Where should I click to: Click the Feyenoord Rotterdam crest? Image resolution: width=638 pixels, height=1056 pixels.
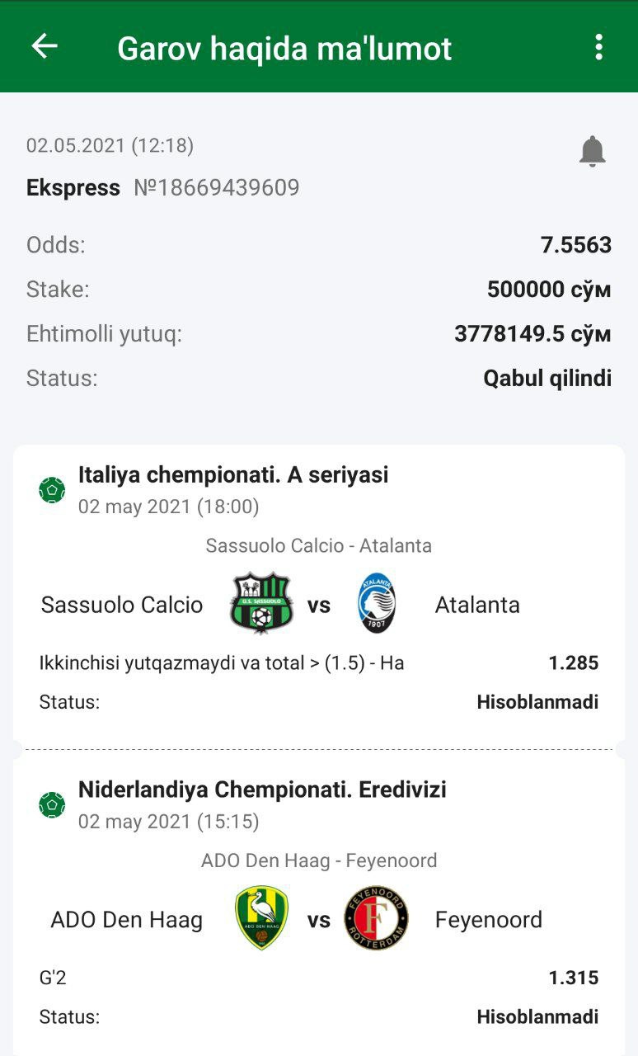pyautogui.click(x=377, y=918)
